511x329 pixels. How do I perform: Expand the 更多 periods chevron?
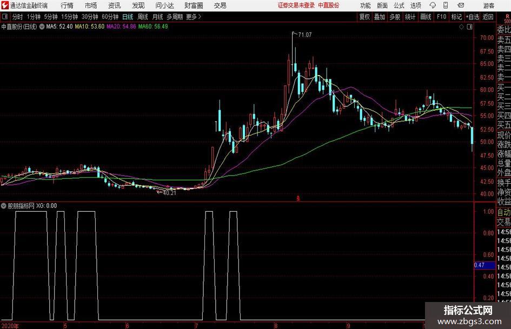[x=200, y=17]
